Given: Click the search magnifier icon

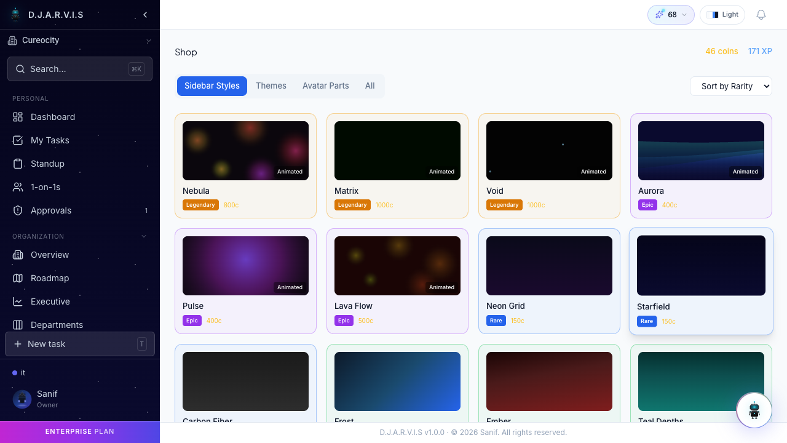Looking at the screenshot, I should 20,69.
